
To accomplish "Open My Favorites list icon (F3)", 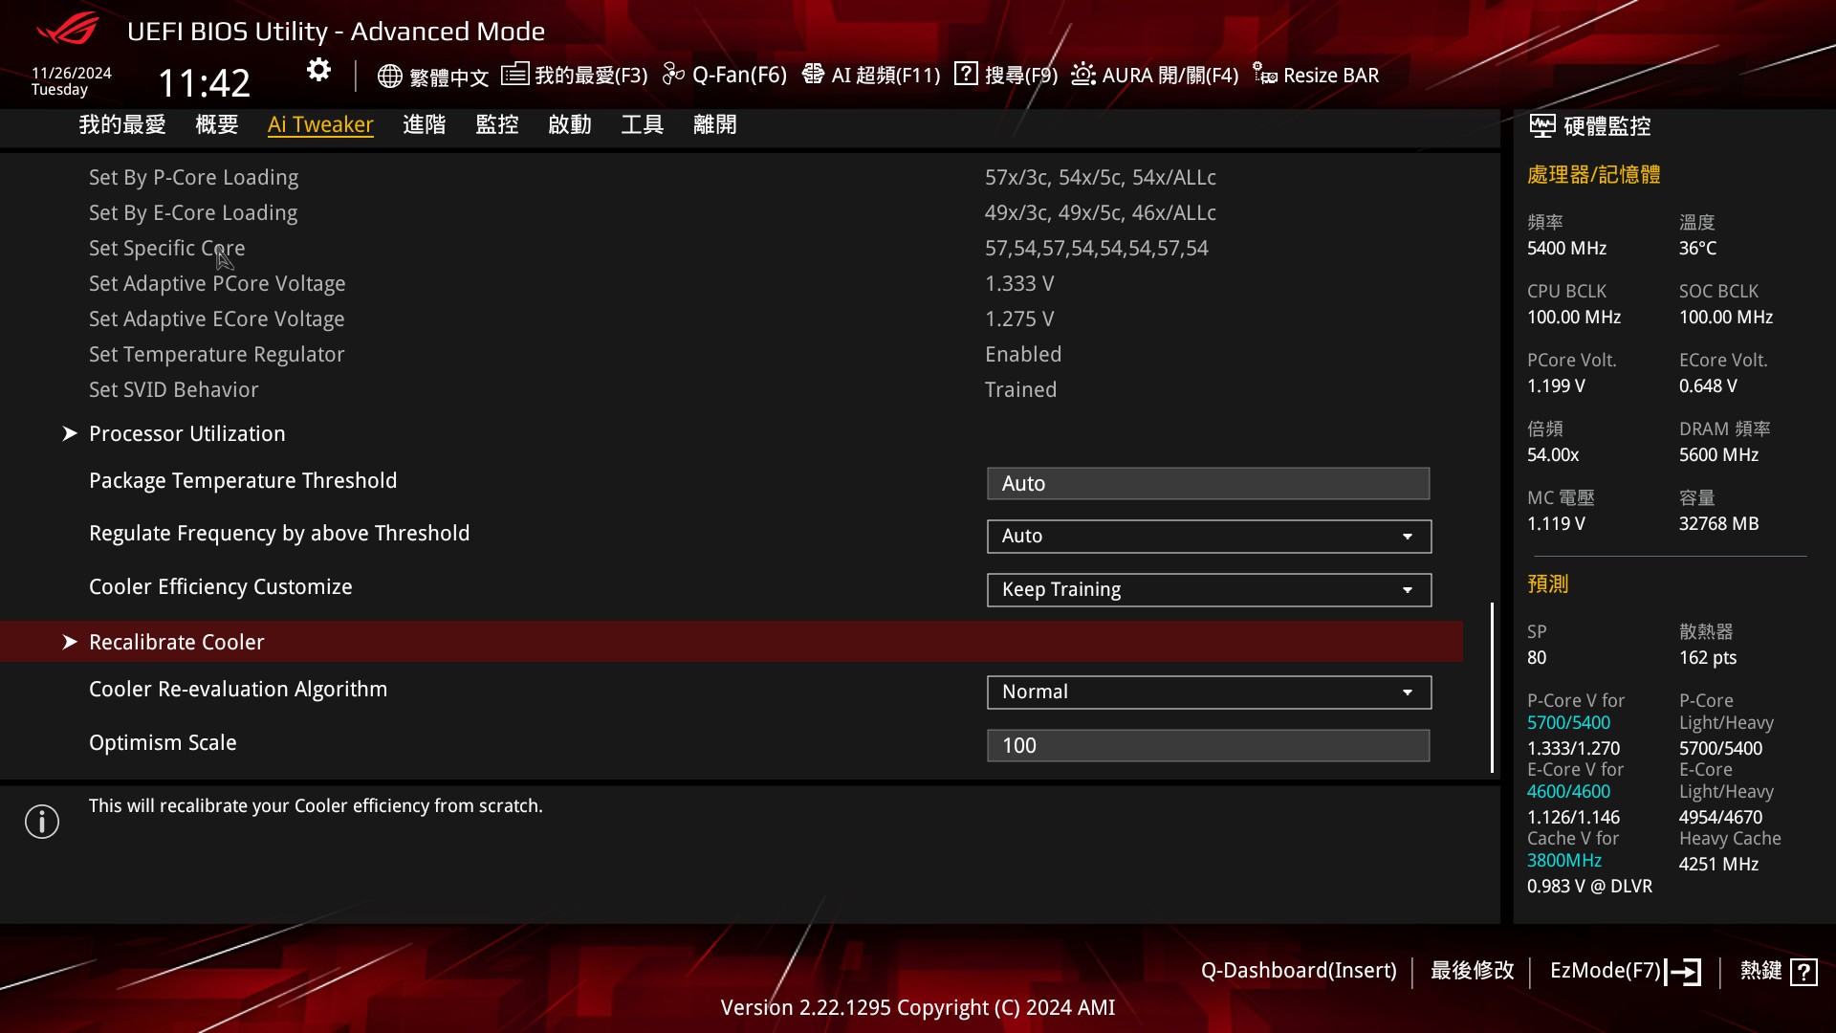I will 514,74.
